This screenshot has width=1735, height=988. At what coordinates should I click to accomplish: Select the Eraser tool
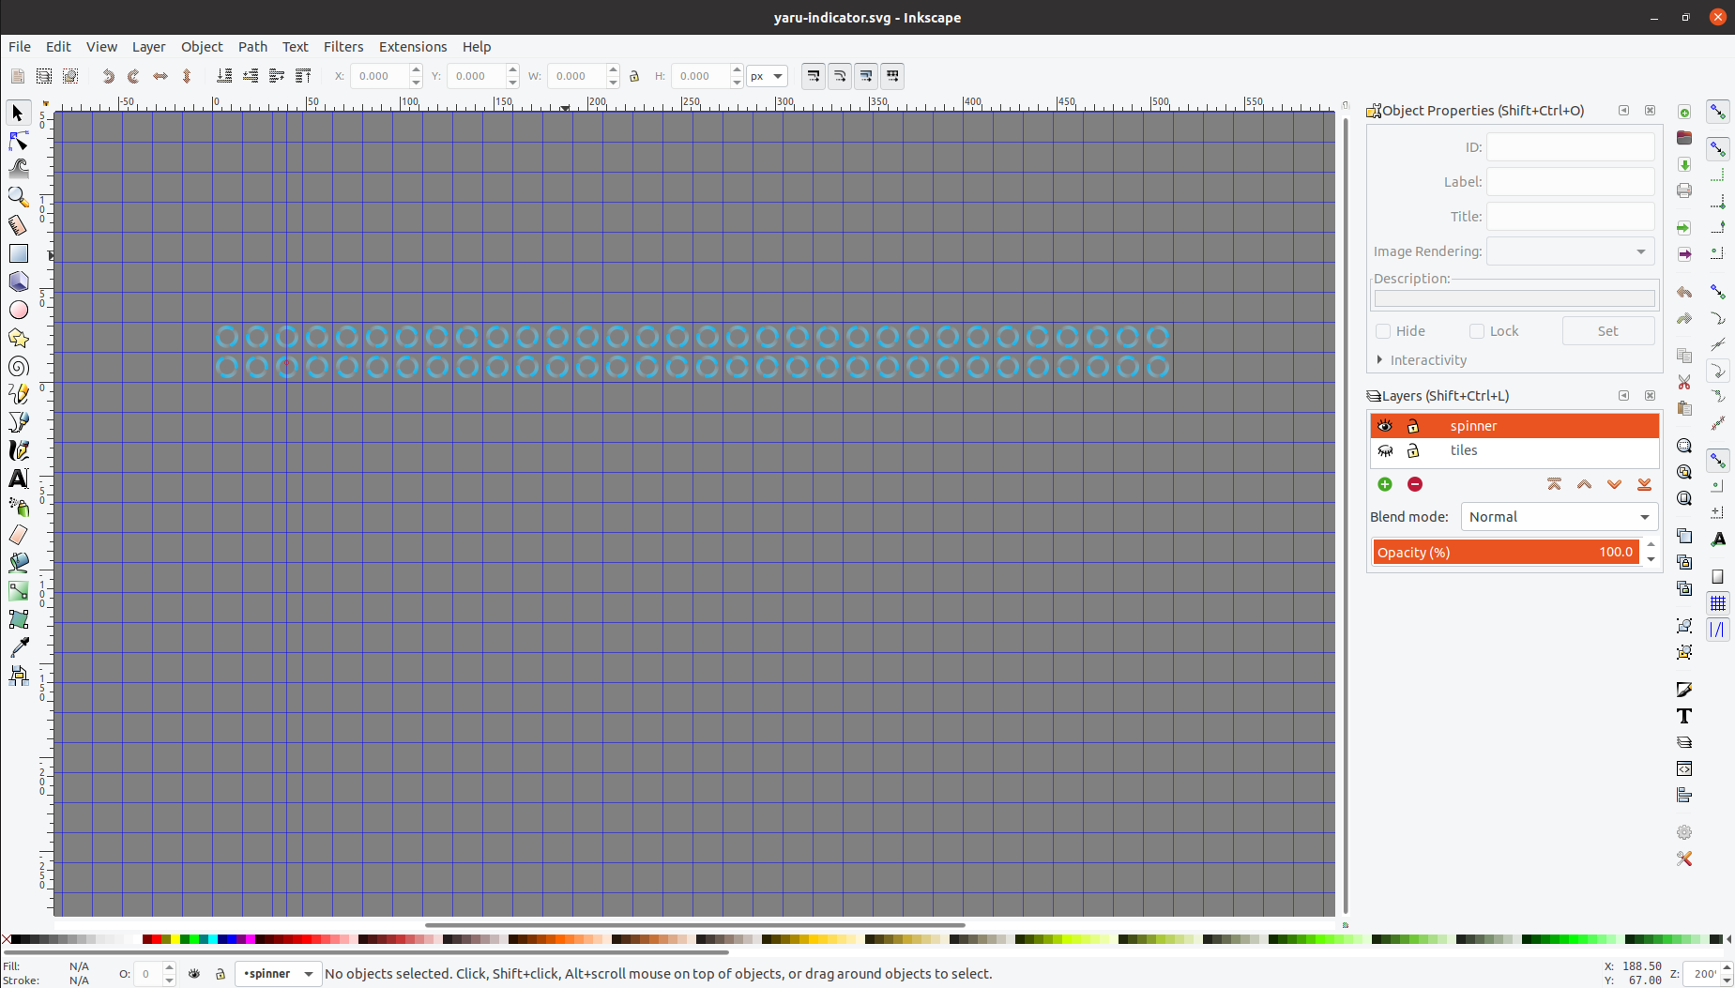tap(18, 535)
